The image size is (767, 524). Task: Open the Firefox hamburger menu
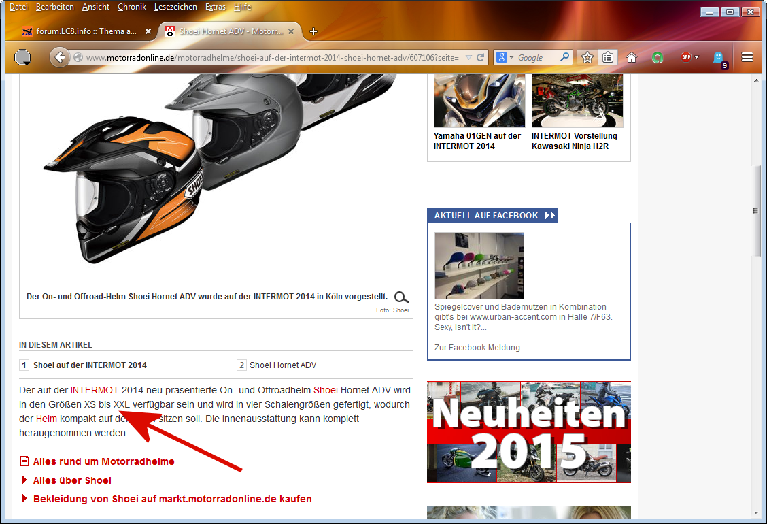[747, 58]
